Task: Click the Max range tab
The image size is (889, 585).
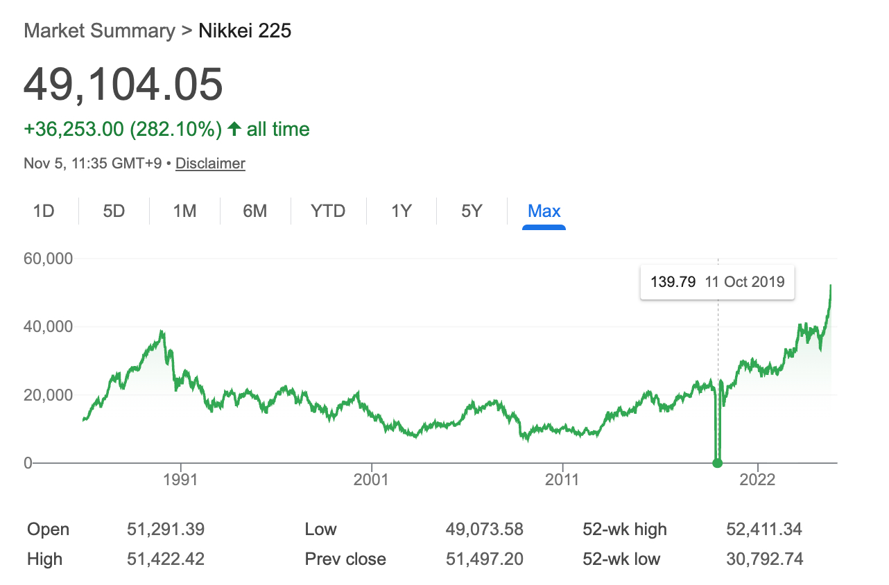Action: point(544,211)
